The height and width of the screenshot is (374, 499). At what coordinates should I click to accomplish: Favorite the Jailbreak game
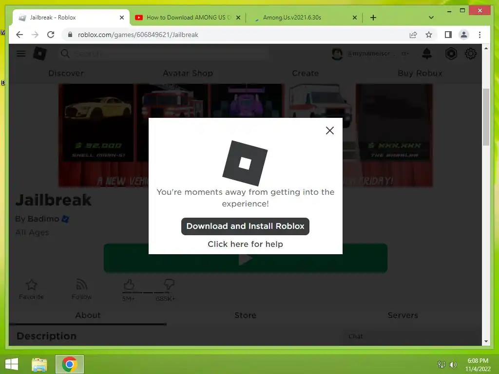31,289
